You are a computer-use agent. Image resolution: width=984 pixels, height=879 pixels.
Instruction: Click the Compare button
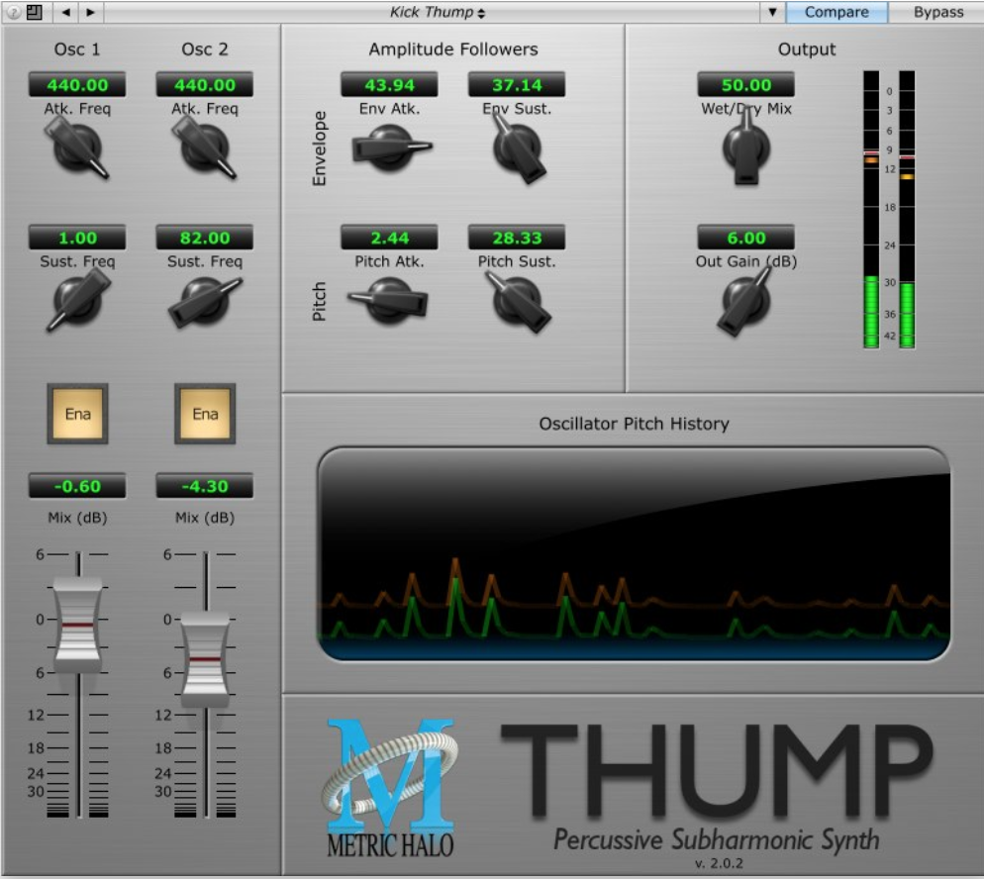[x=836, y=12]
